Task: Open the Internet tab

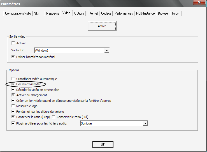Action: point(93,13)
